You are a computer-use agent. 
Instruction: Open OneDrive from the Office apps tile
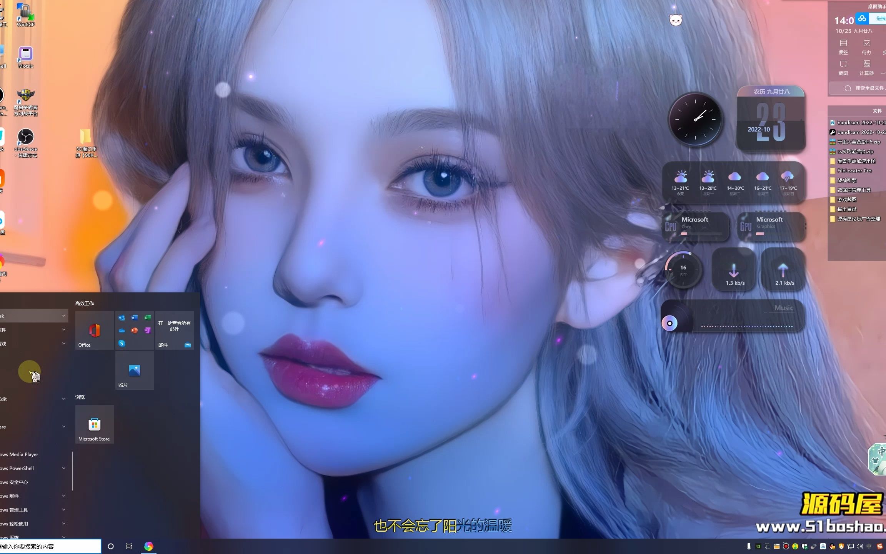(122, 330)
